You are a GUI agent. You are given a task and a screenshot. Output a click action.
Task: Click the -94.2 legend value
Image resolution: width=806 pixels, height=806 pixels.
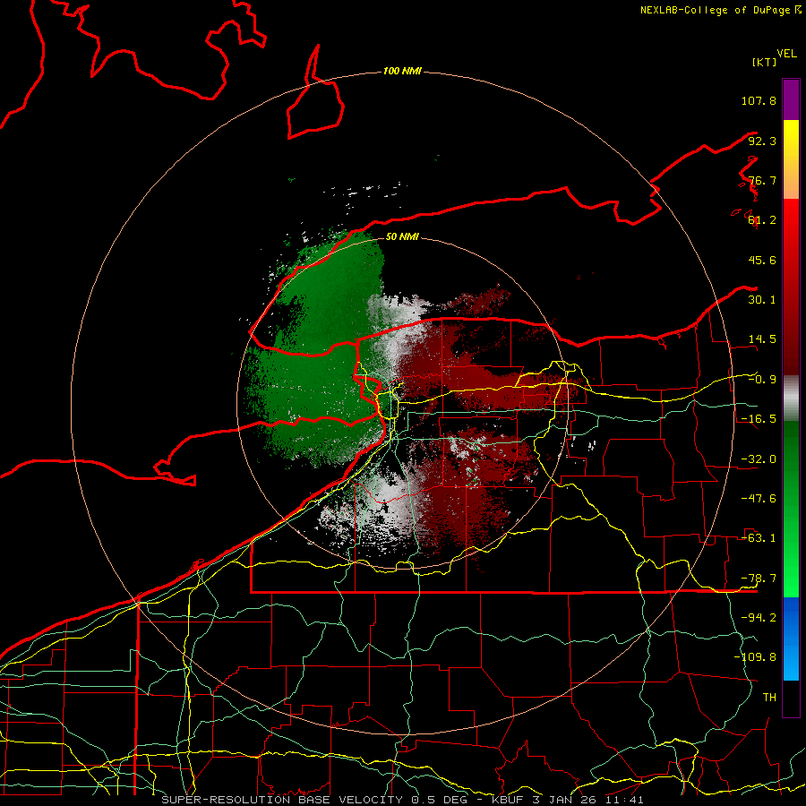[x=759, y=617]
